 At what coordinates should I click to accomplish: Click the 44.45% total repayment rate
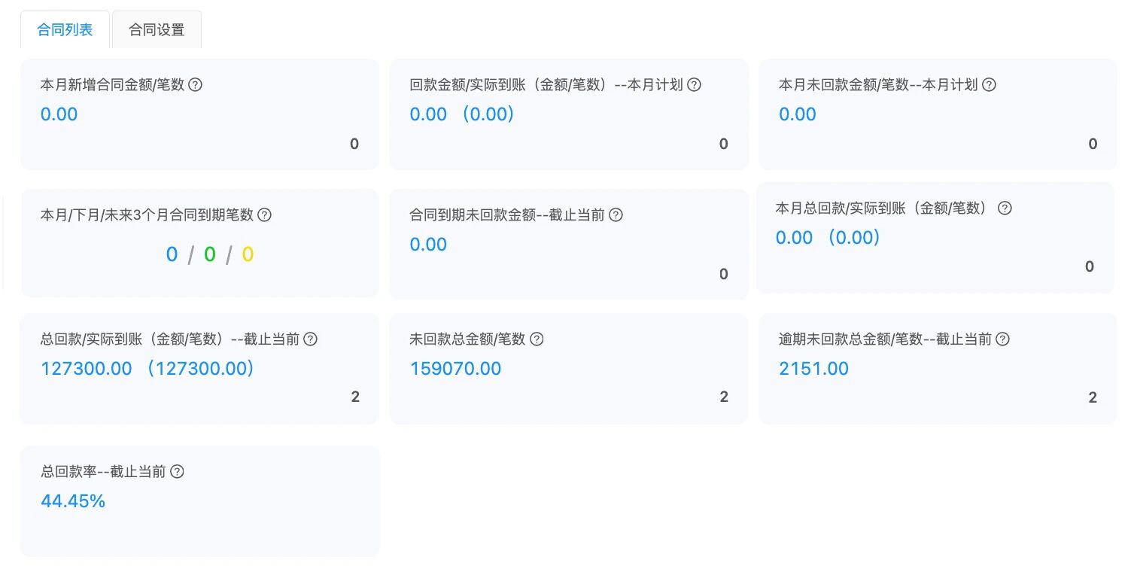pos(73,501)
